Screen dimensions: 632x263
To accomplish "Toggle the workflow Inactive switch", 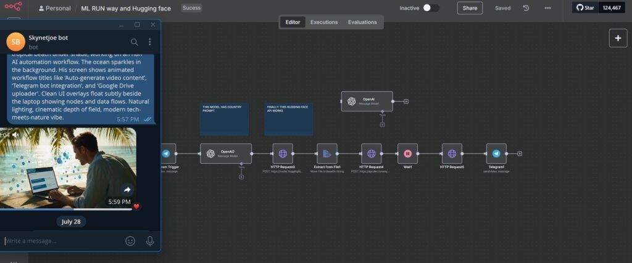I will click(431, 8).
